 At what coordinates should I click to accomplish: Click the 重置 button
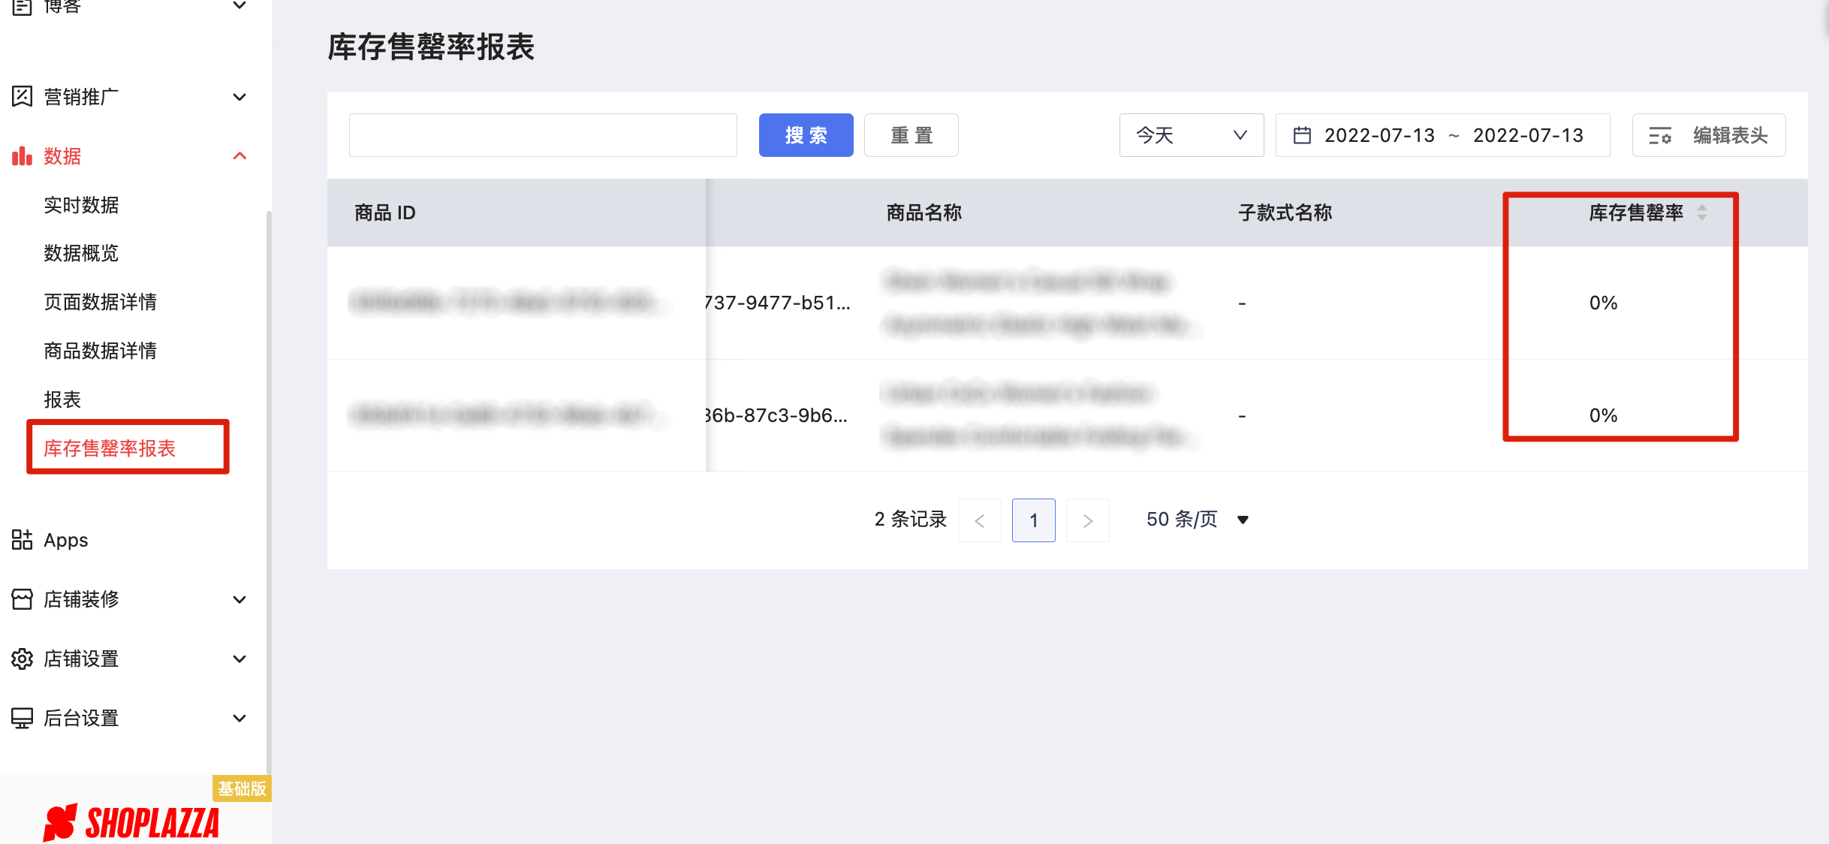pos(911,135)
